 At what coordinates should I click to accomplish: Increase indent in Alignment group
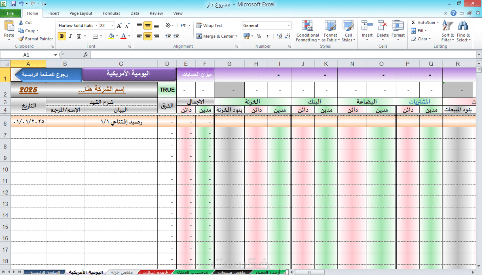click(x=177, y=36)
